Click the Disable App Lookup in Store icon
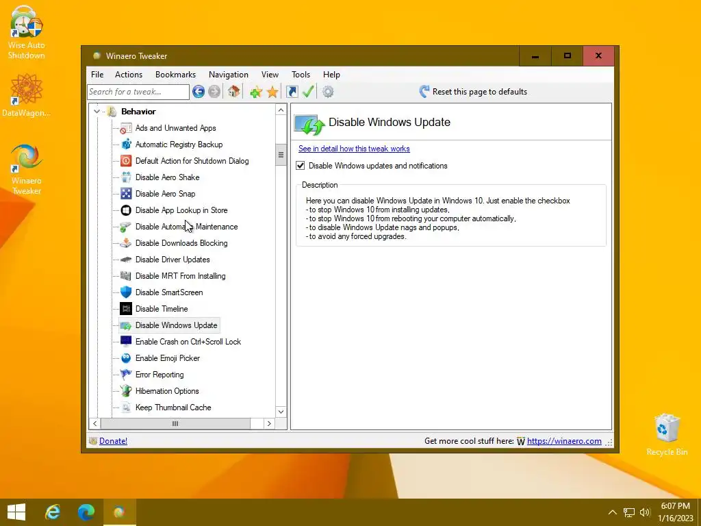Screen dimensions: 701x526 point(126,210)
